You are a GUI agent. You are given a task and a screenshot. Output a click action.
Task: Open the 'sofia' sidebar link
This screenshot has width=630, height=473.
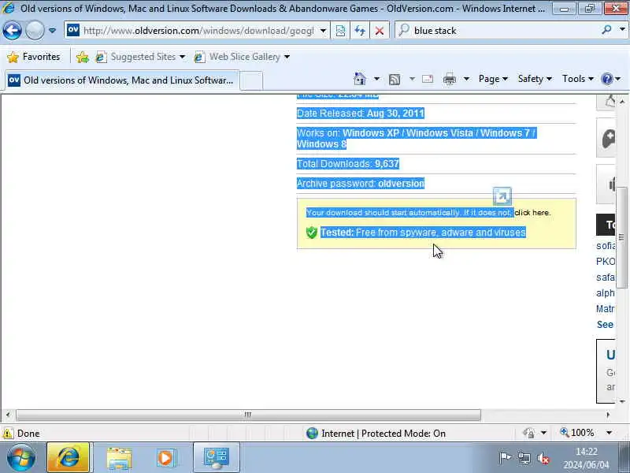[x=606, y=246]
